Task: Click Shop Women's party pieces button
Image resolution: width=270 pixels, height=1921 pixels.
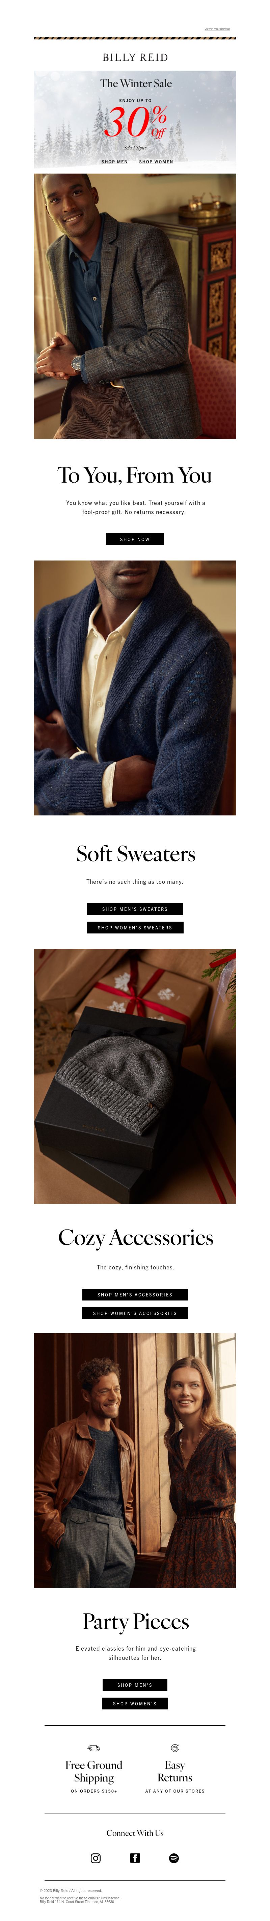Action: (135, 1682)
